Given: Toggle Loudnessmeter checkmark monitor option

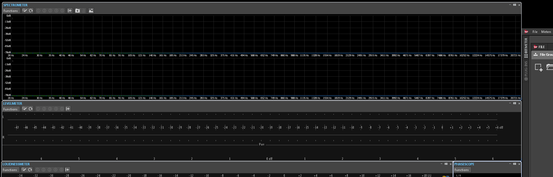Looking at the screenshot, I should (24, 170).
